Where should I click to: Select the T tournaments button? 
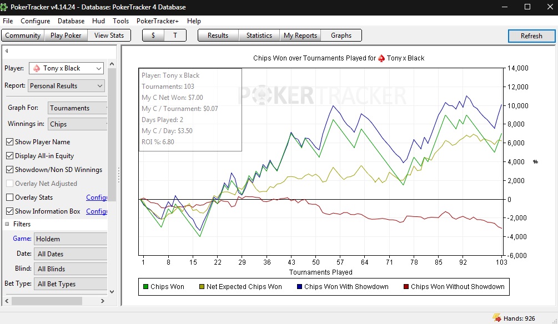175,36
